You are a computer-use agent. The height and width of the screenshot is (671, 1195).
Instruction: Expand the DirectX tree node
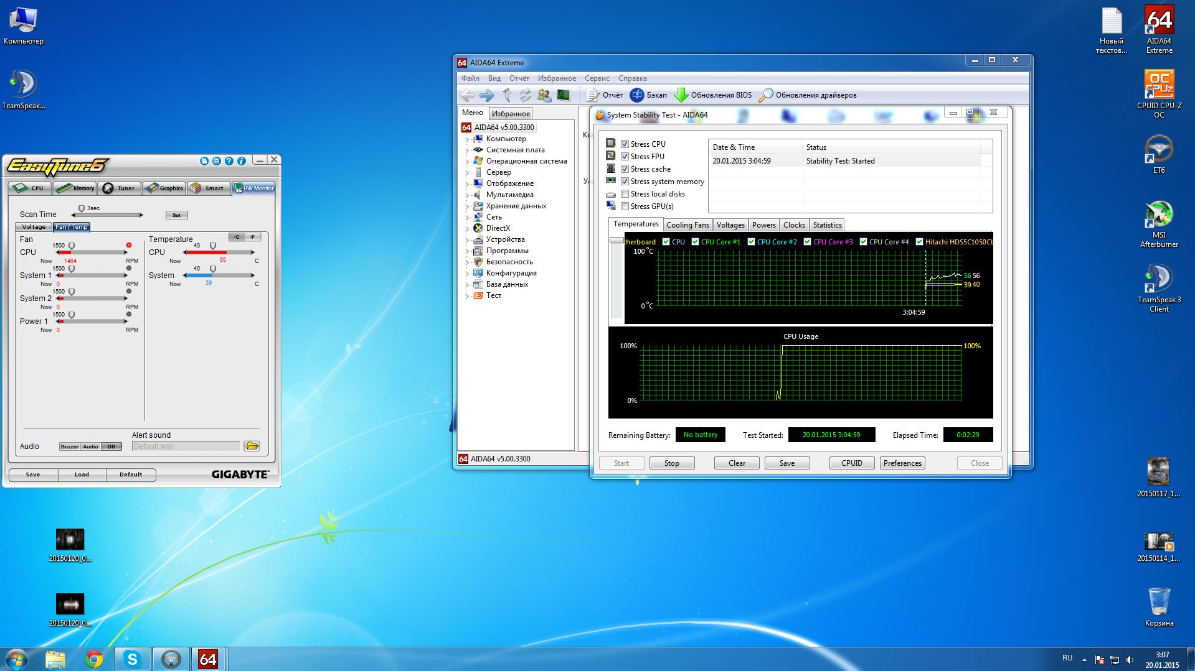coord(467,229)
